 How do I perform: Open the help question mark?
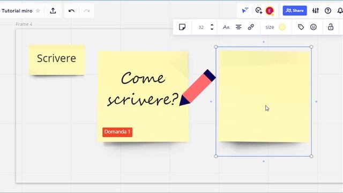point(328,11)
